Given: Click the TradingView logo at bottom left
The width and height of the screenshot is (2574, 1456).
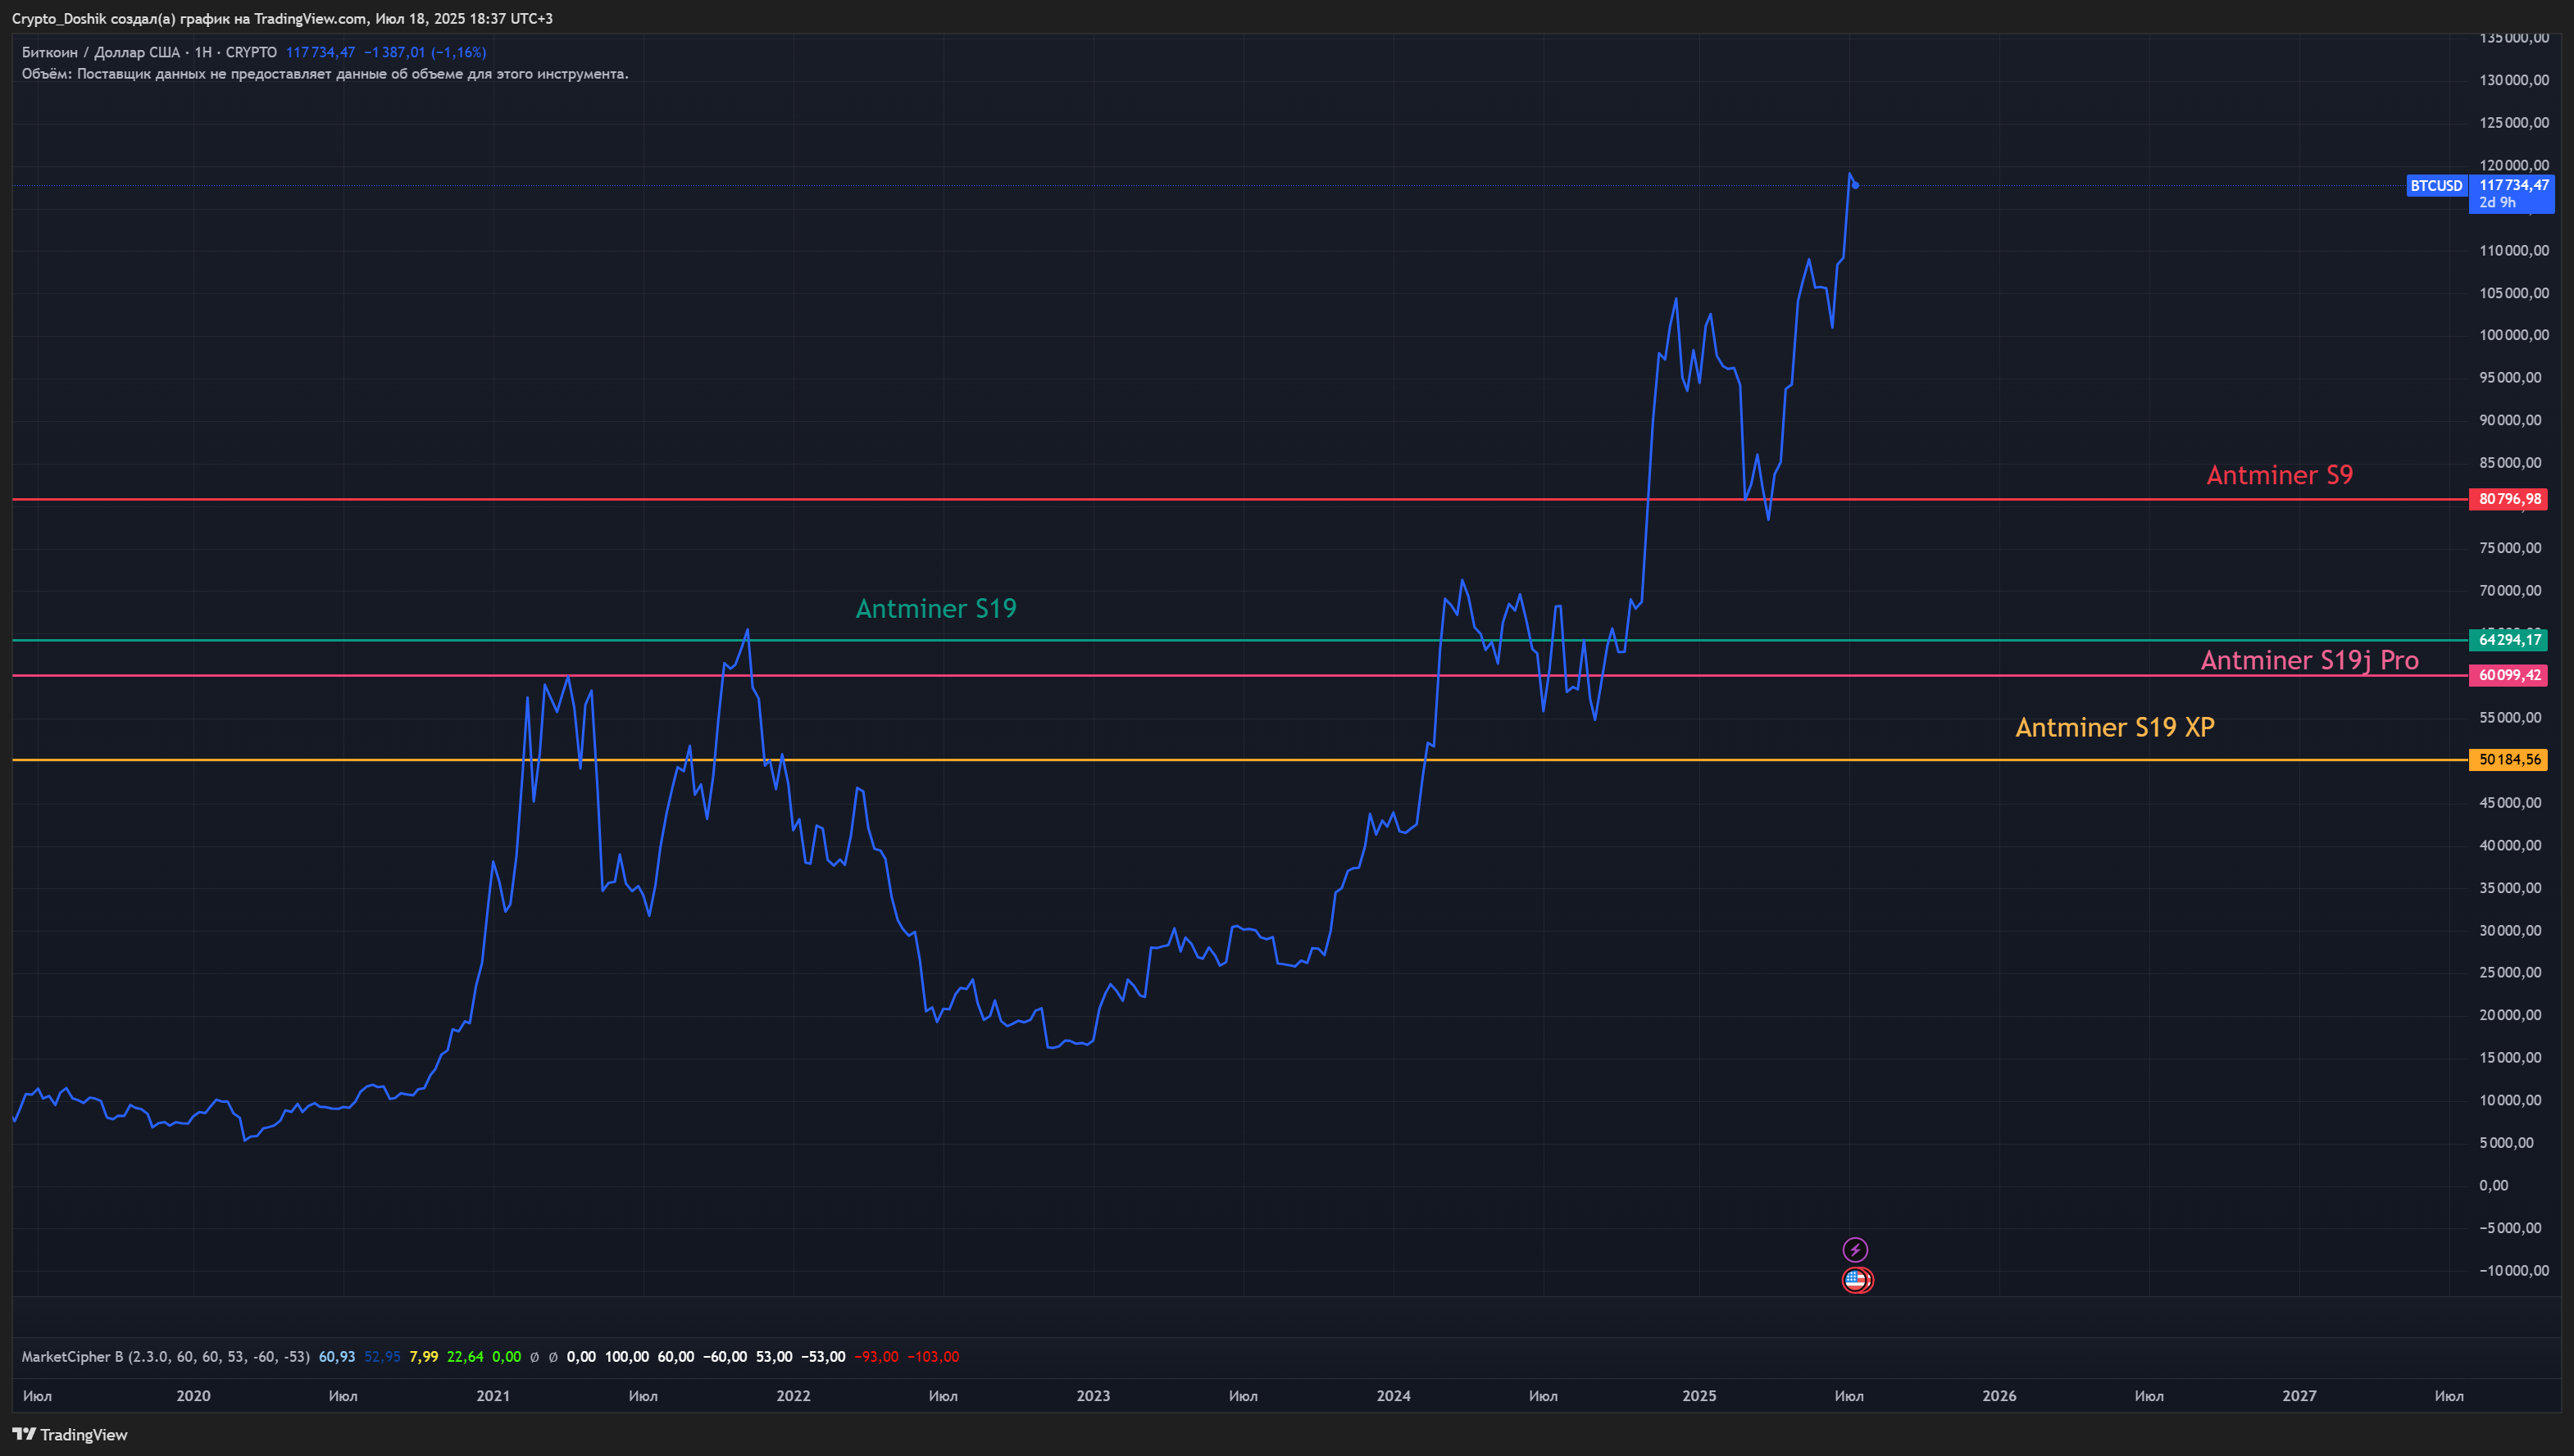Looking at the screenshot, I should coord(70,1434).
